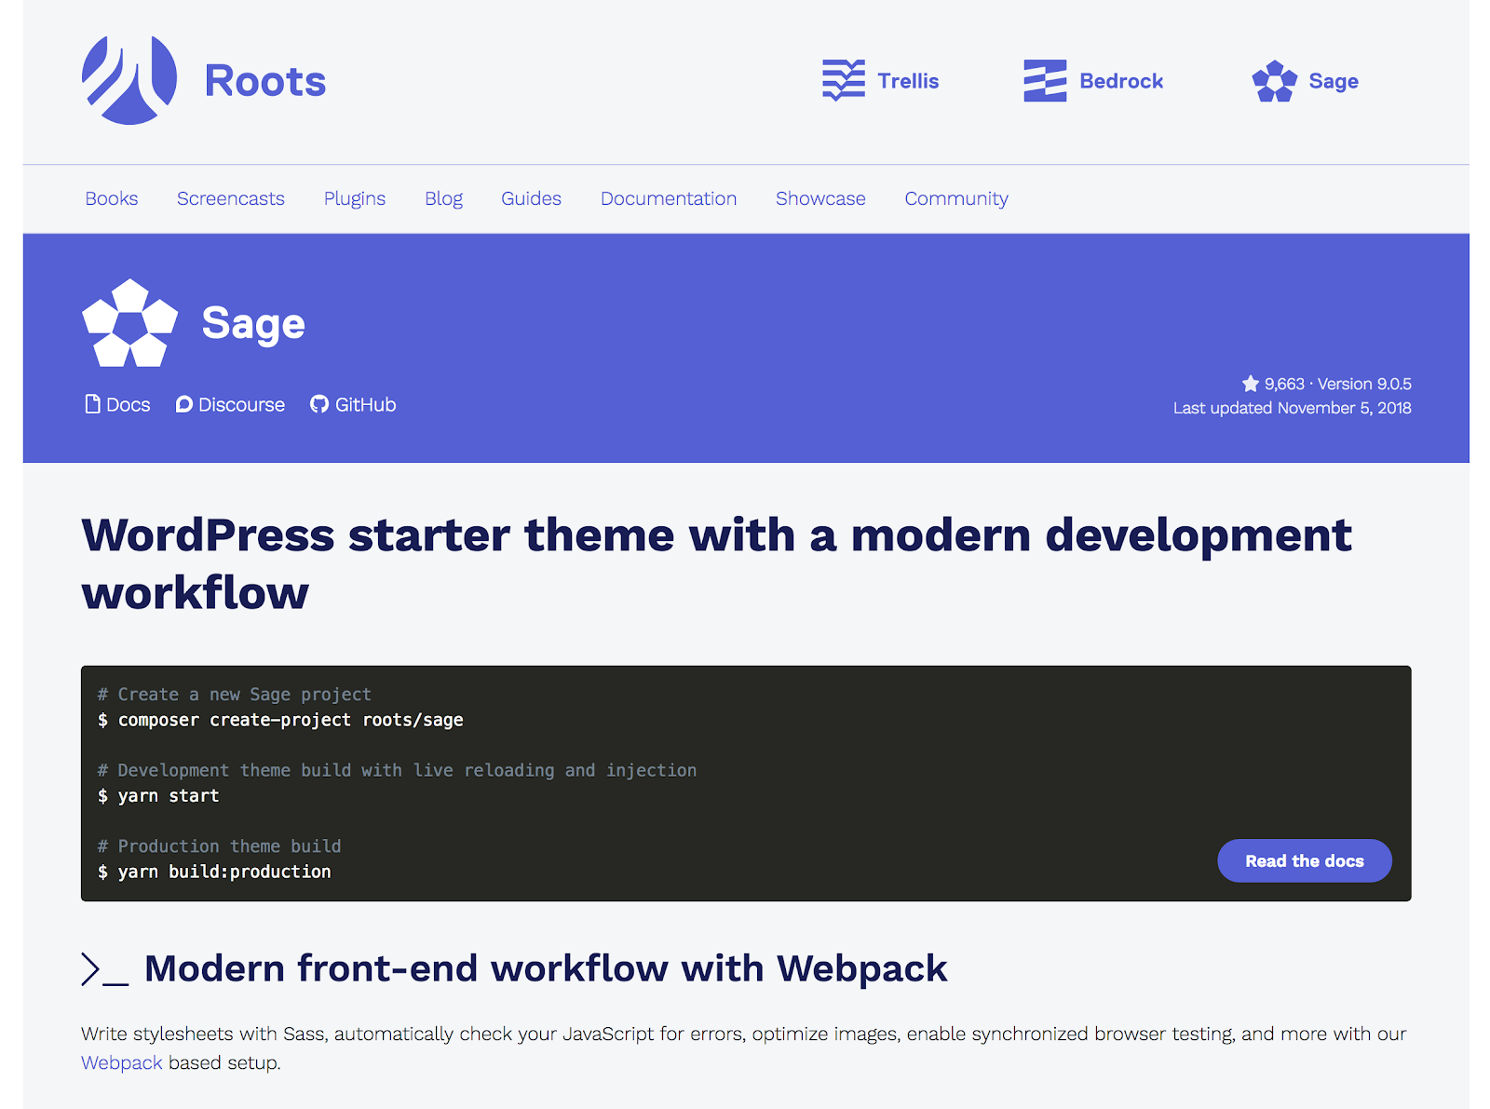Image resolution: width=1490 pixels, height=1109 pixels.
Task: Click the Roots circular logo icon
Action: point(129,80)
